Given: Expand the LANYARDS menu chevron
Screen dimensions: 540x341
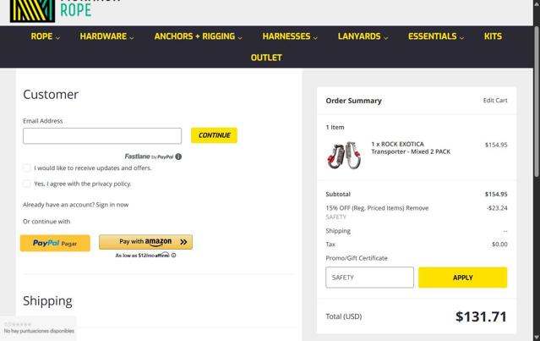Looking at the screenshot, I should (x=385, y=37).
